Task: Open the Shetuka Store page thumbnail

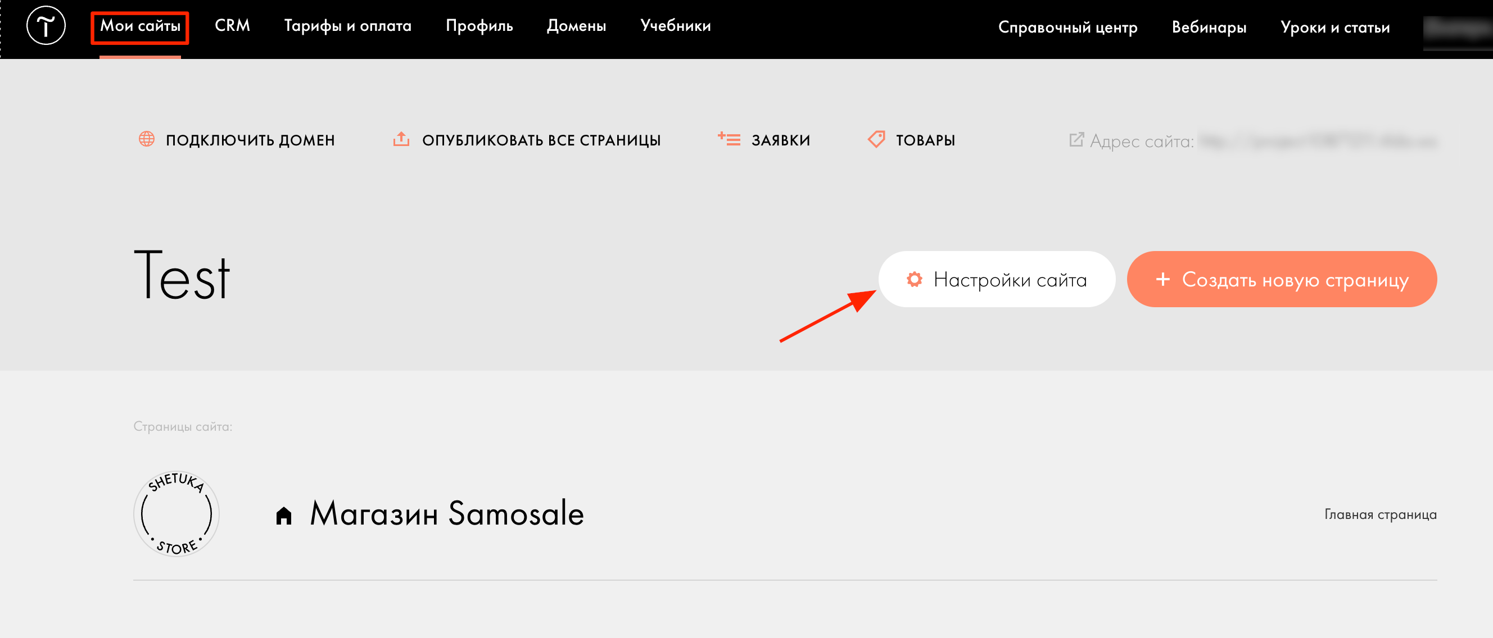Action: tap(176, 513)
